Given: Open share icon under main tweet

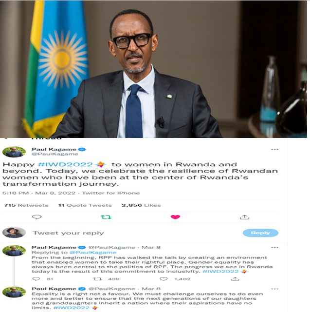Looking at the screenshot, I should click(244, 217).
